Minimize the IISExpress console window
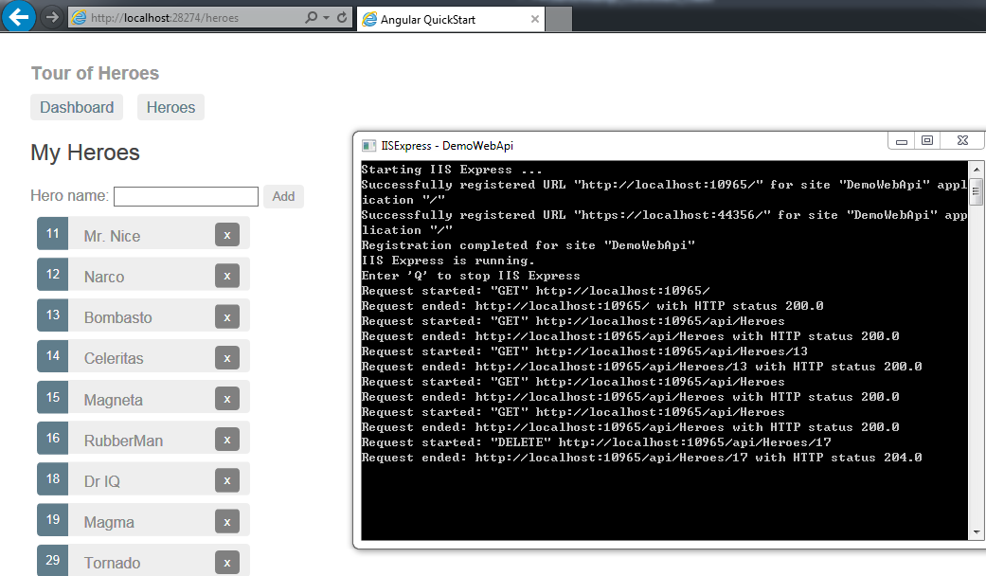986x576 pixels. [901, 141]
